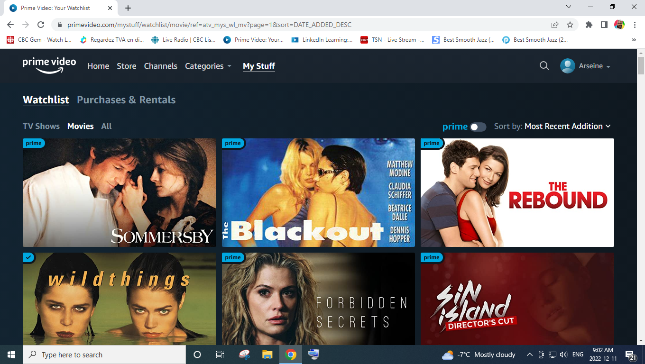Toggle the prime-only filter switch
This screenshot has width=645, height=364.
478,127
